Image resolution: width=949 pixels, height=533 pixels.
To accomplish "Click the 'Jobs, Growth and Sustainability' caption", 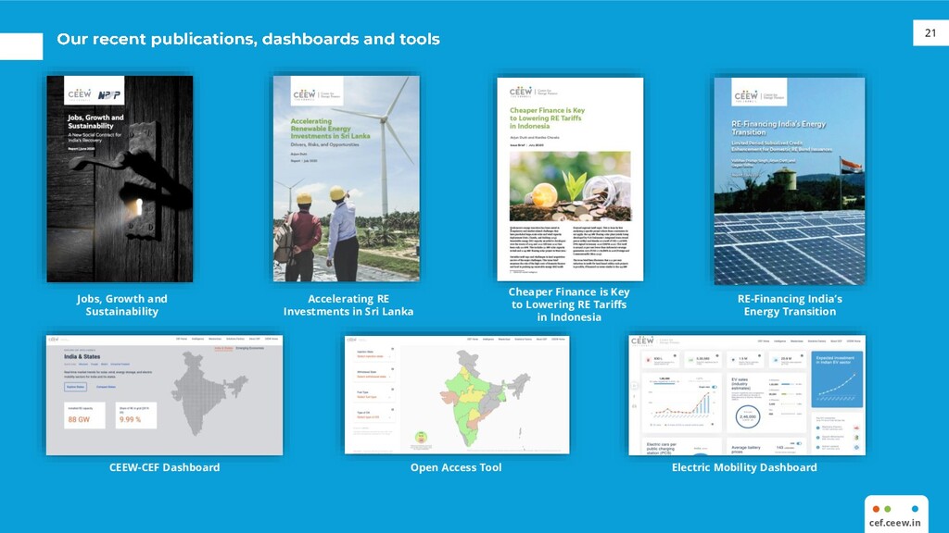I will coord(121,305).
